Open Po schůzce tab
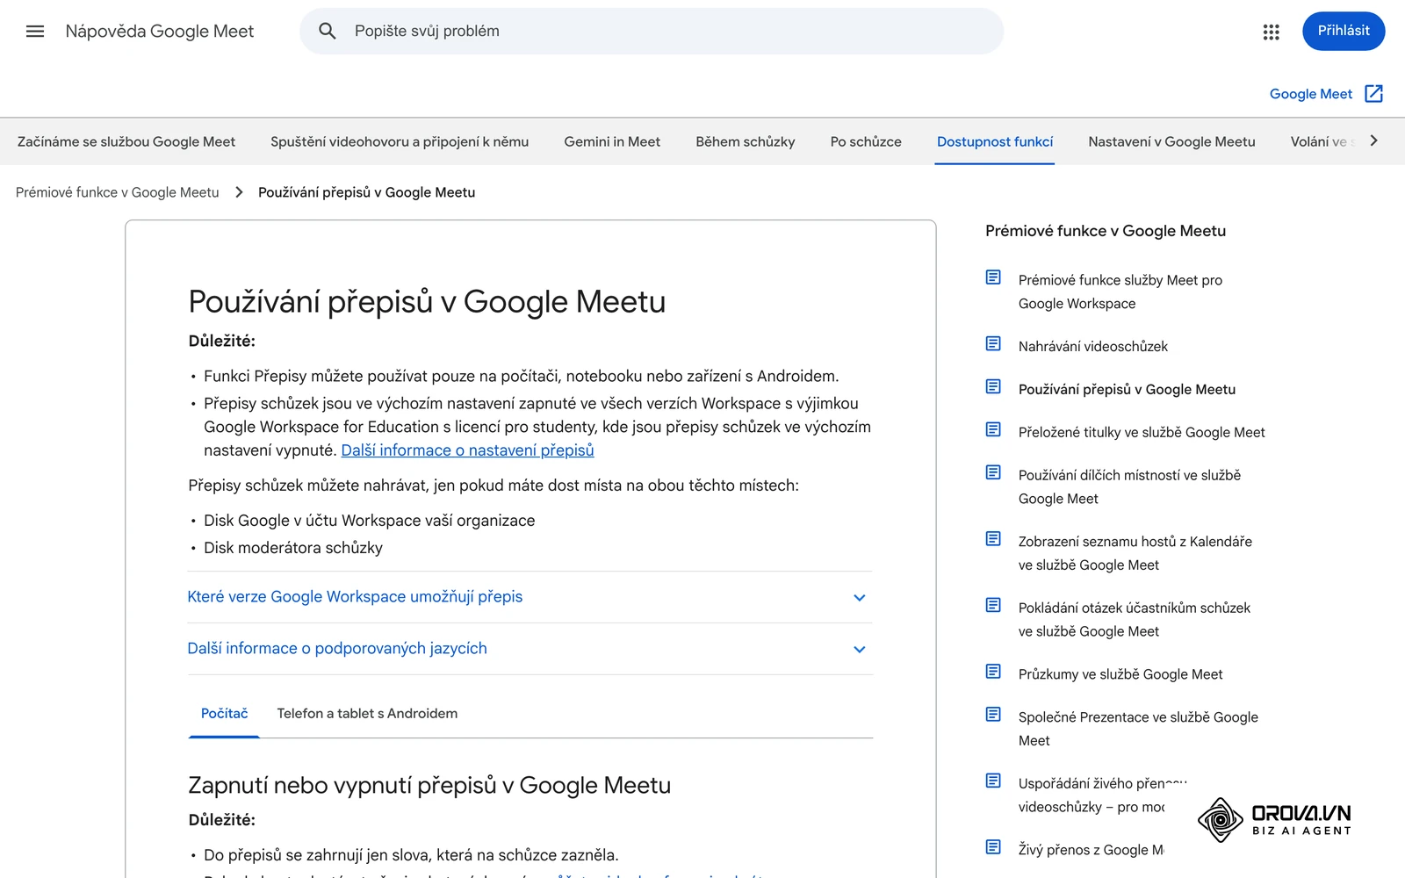Image resolution: width=1405 pixels, height=878 pixels. [866, 142]
